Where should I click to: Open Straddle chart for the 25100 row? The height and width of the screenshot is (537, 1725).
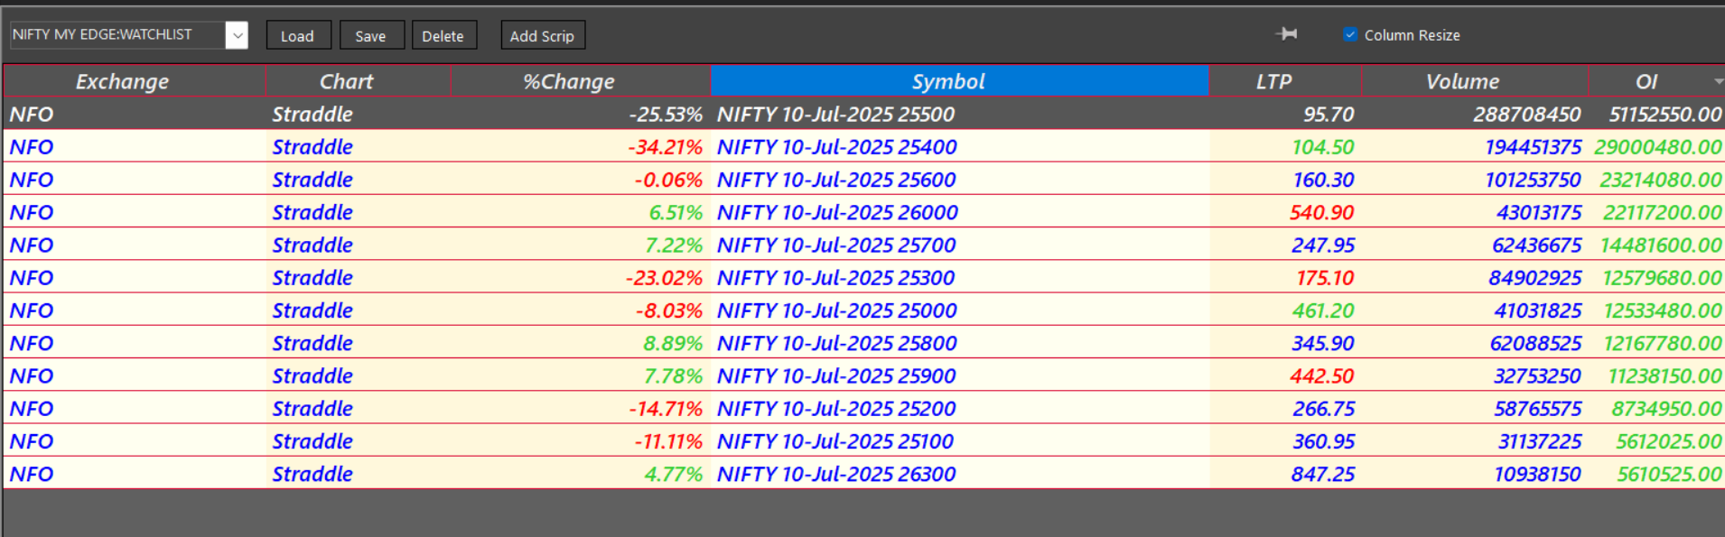pyautogui.click(x=312, y=441)
